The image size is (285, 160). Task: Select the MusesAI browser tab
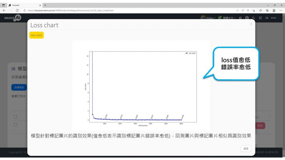click(24, 5)
